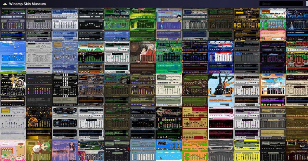Open the blue sky and clouds skin
Screen dimensions: 308x161
13,57
